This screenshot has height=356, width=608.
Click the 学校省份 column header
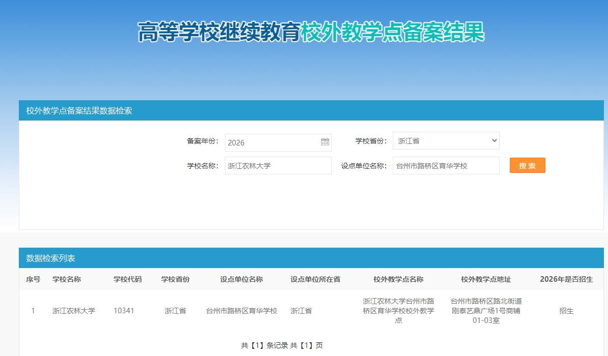(x=175, y=279)
